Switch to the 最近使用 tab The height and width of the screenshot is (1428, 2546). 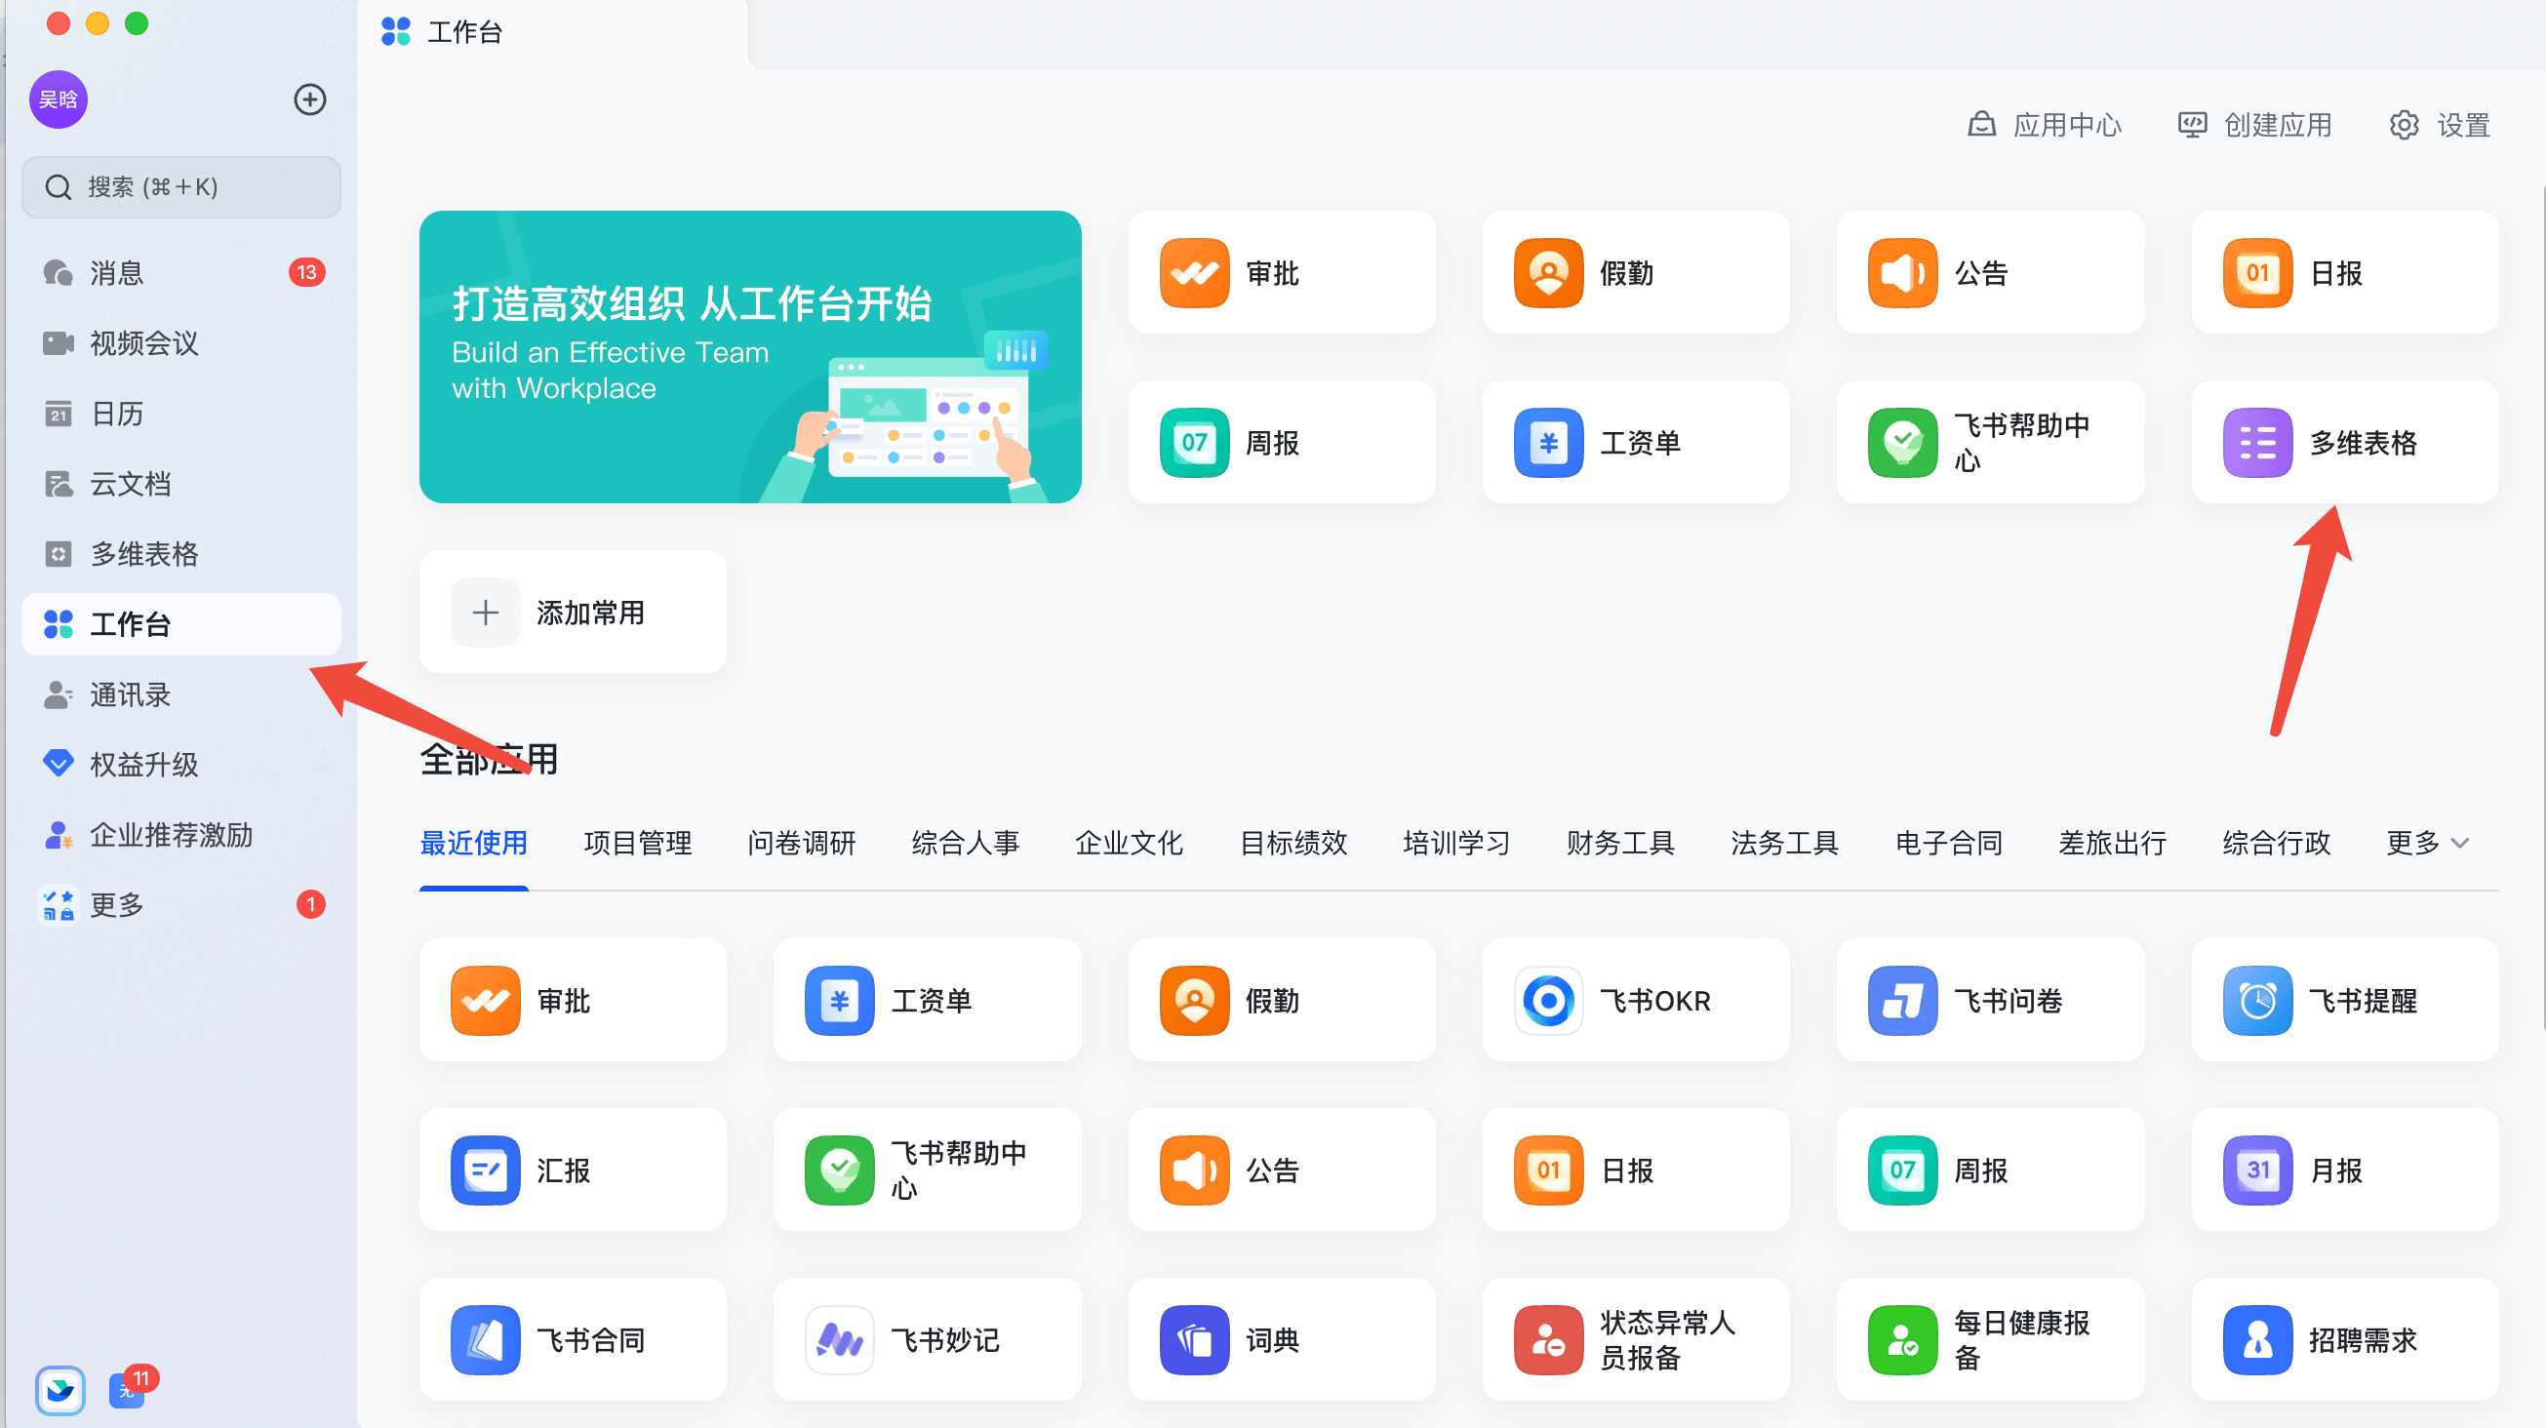tap(473, 843)
